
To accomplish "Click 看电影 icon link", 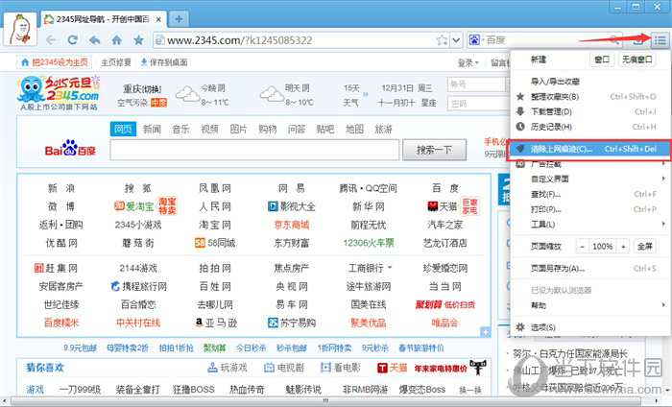I will pos(341,368).
